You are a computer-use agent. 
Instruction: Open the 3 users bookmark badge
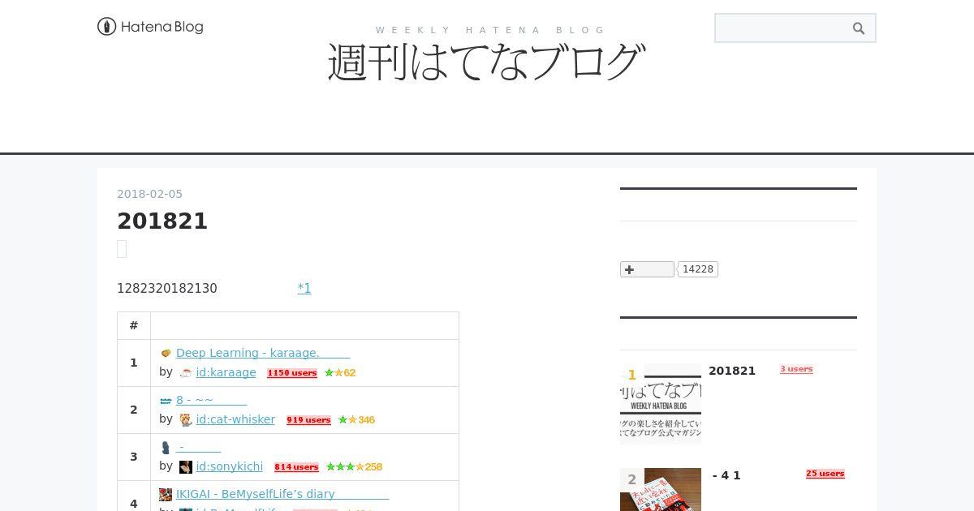coord(796,369)
